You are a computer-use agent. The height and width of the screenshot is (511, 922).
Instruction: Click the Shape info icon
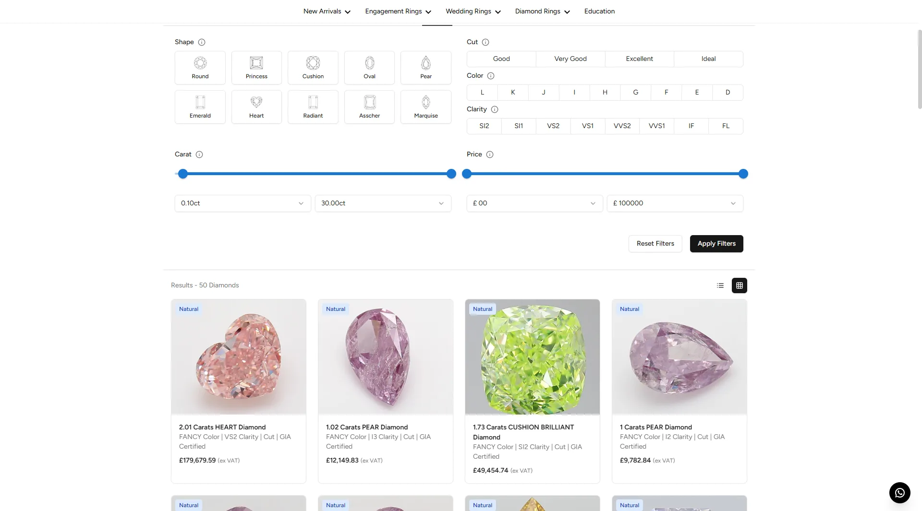202,42
